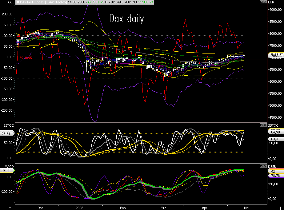
Task: Click the SSTOC label on the right axis
Action: click(x=273, y=125)
